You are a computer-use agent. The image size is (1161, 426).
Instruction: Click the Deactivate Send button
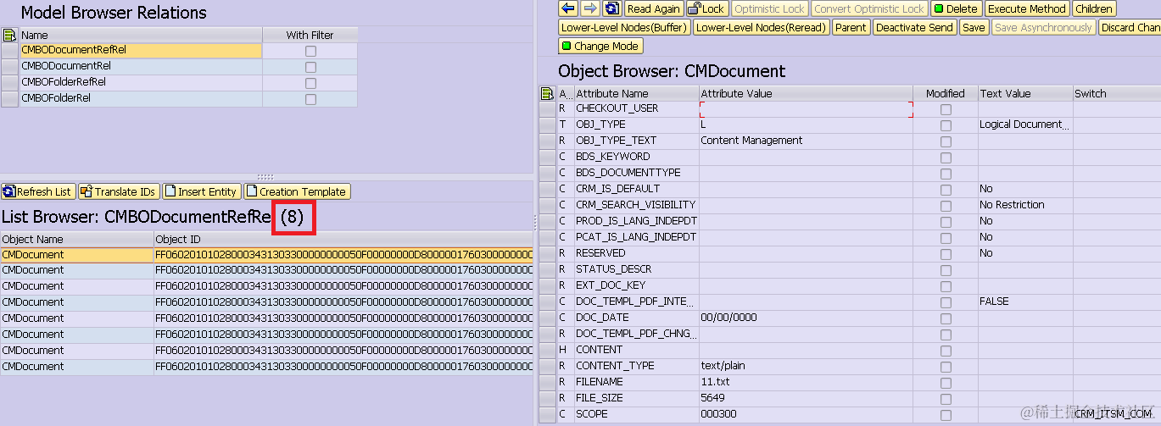[914, 27]
